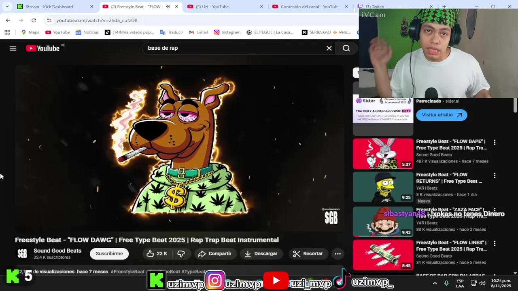The height and width of the screenshot is (291, 518).
Task: Show hidden system tray icons chevron
Action: click(435, 283)
